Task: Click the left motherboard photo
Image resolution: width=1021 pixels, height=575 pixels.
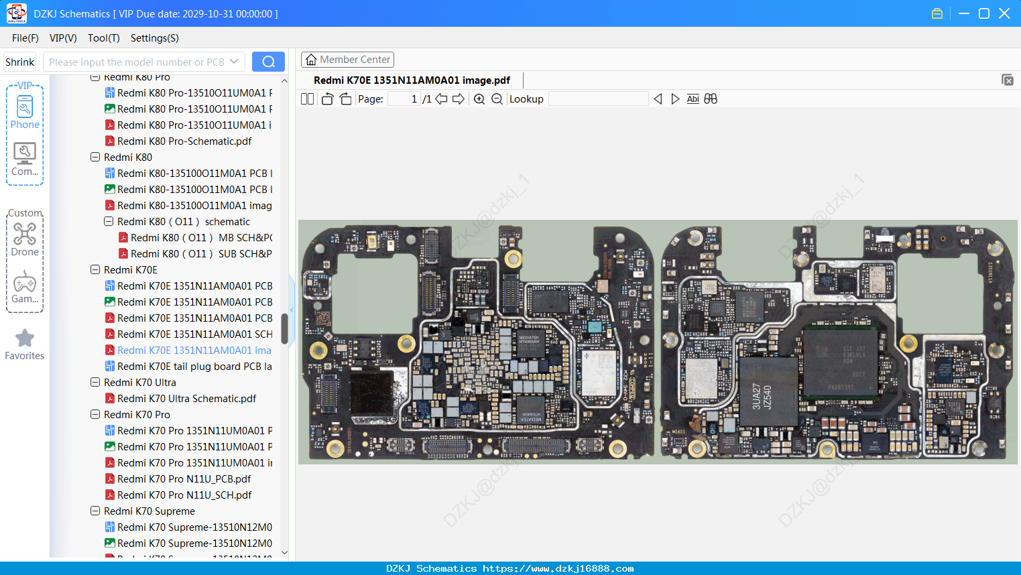Action: point(478,342)
